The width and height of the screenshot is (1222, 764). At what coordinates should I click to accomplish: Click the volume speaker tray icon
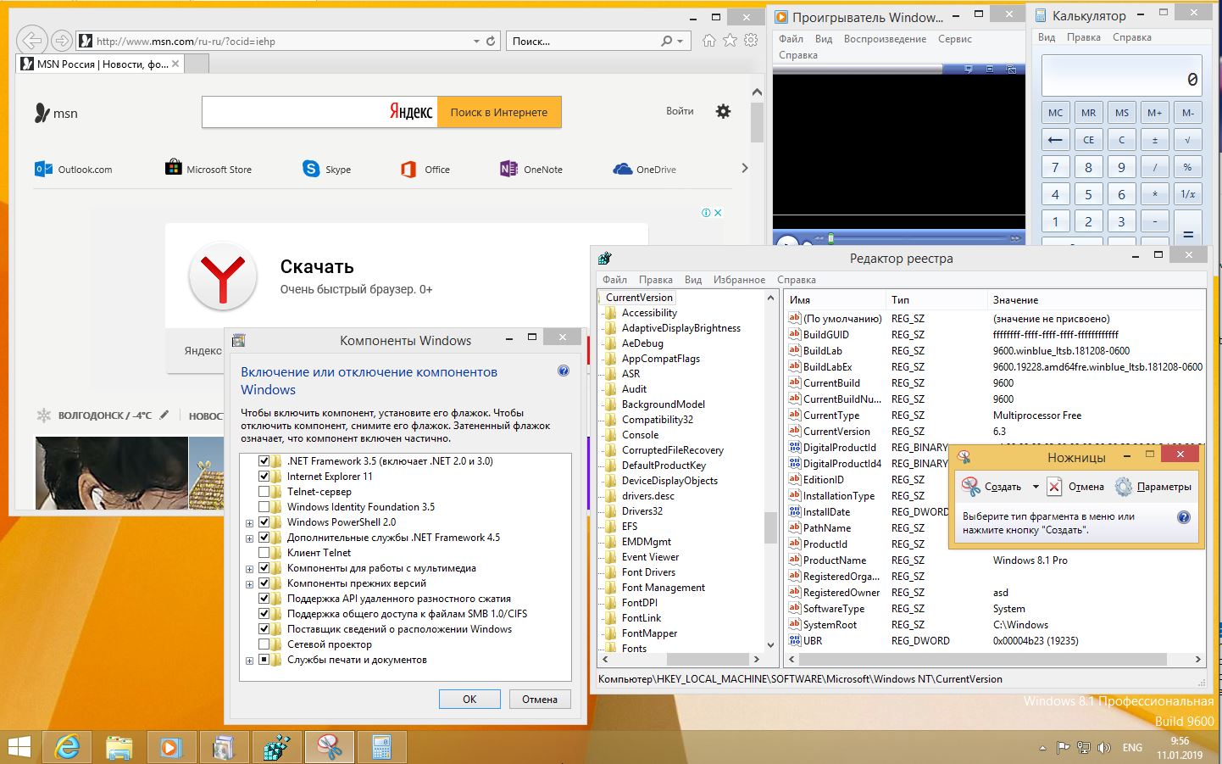tap(1104, 748)
